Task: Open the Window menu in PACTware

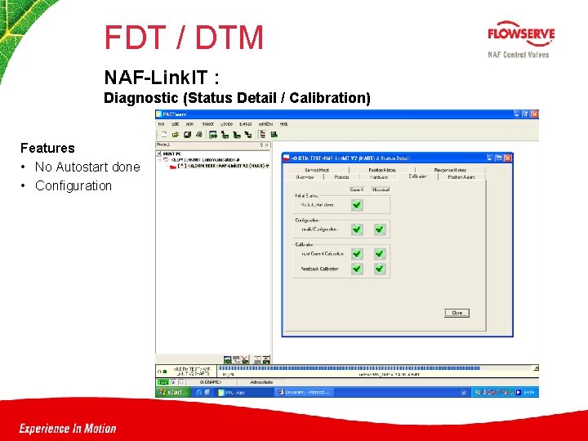Action: coord(265,124)
